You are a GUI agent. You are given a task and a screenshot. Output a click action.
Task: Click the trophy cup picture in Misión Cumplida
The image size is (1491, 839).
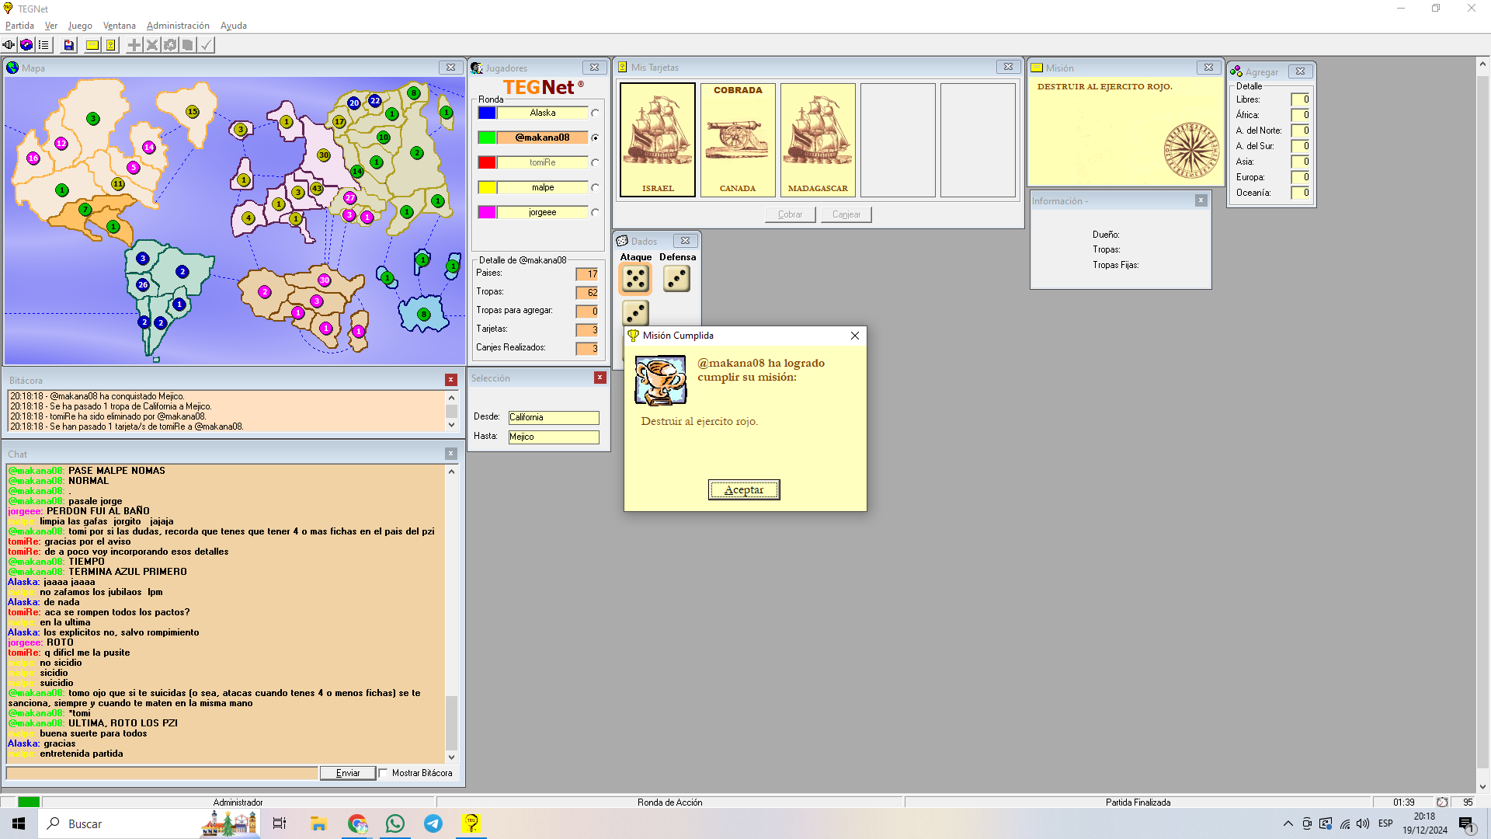(x=661, y=381)
